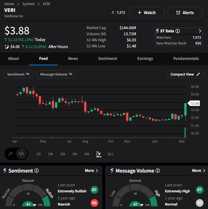Click Sentiment last score 87 badge

[x=94, y=190]
